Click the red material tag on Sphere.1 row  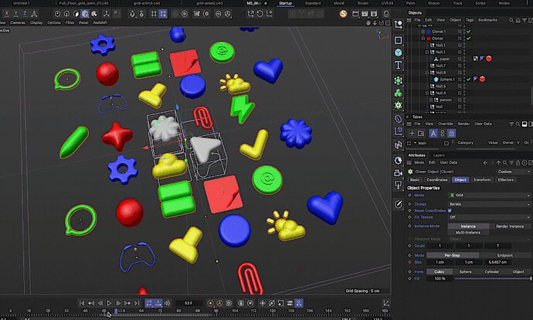[482, 80]
